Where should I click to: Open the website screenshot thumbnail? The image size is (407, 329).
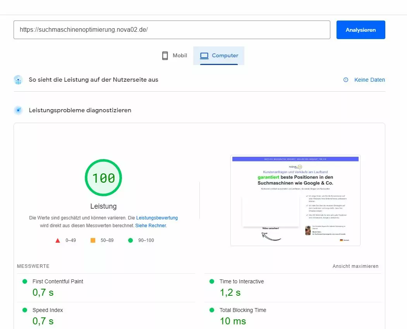click(295, 200)
